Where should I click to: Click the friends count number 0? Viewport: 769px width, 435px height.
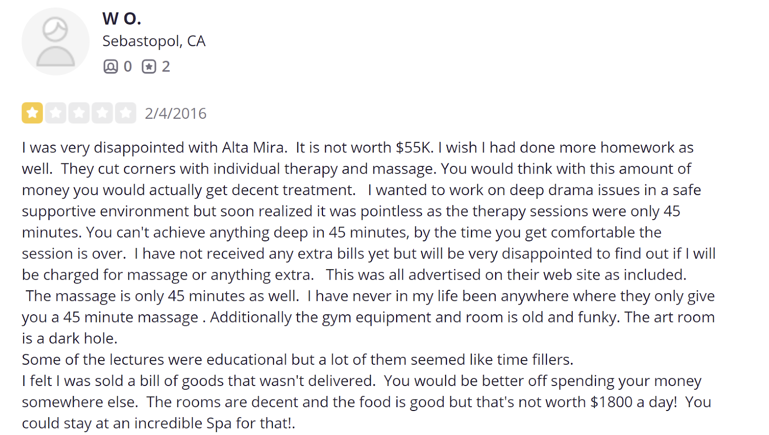point(127,66)
